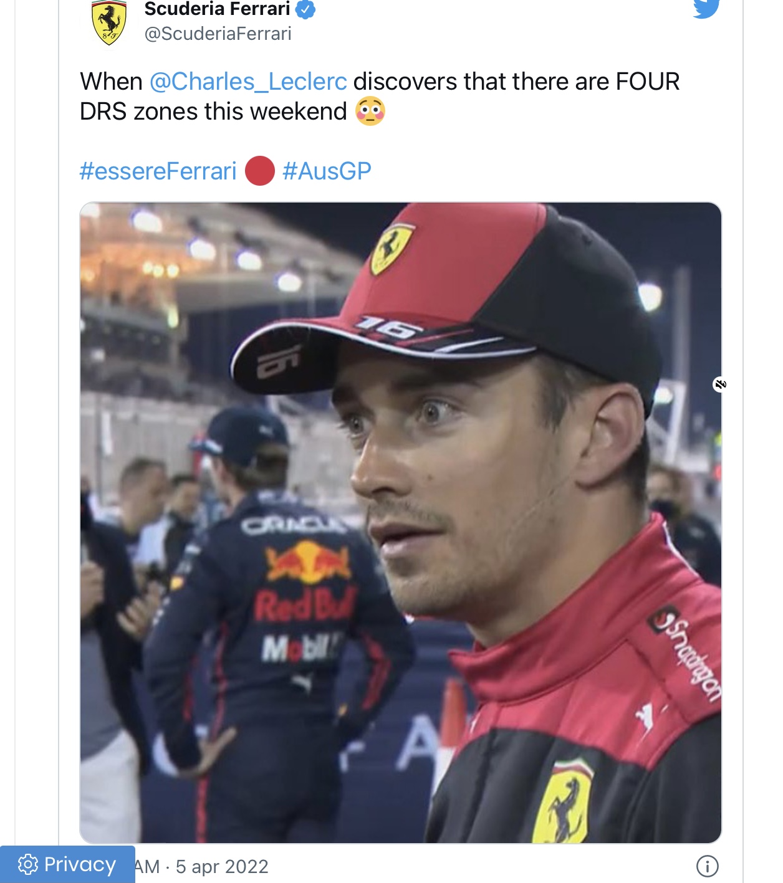Image resolution: width=783 pixels, height=883 pixels.
Task: Open the tweet via 5 apr 2022 date
Action: click(222, 867)
